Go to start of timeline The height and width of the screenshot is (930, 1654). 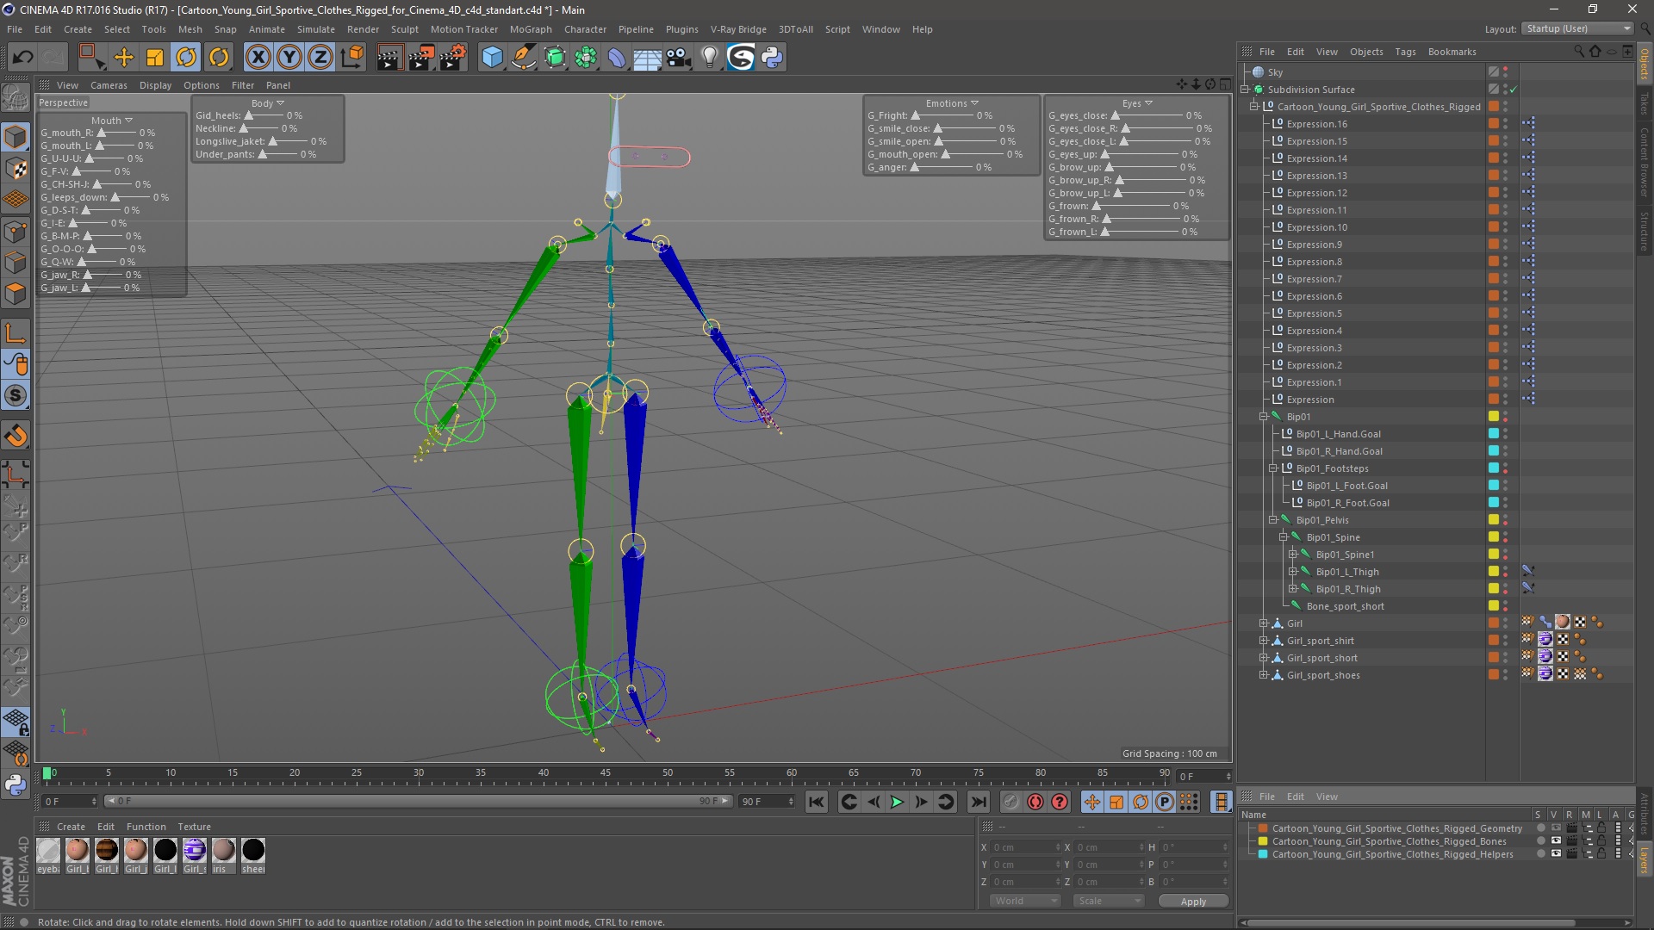coord(817,802)
